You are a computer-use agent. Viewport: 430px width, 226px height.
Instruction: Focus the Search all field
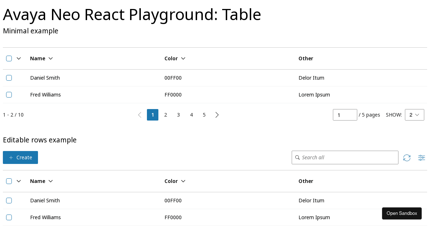(x=345, y=157)
